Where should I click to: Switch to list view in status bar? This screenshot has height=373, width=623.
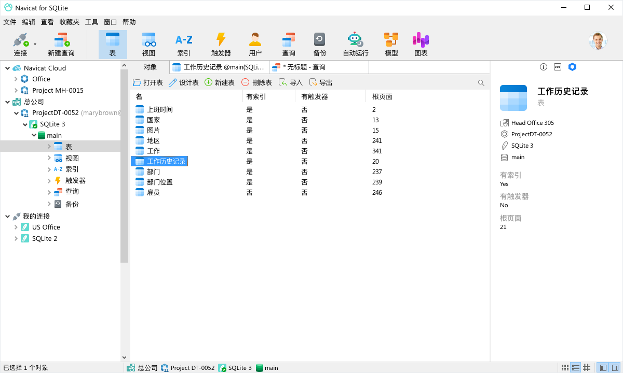(x=576, y=368)
